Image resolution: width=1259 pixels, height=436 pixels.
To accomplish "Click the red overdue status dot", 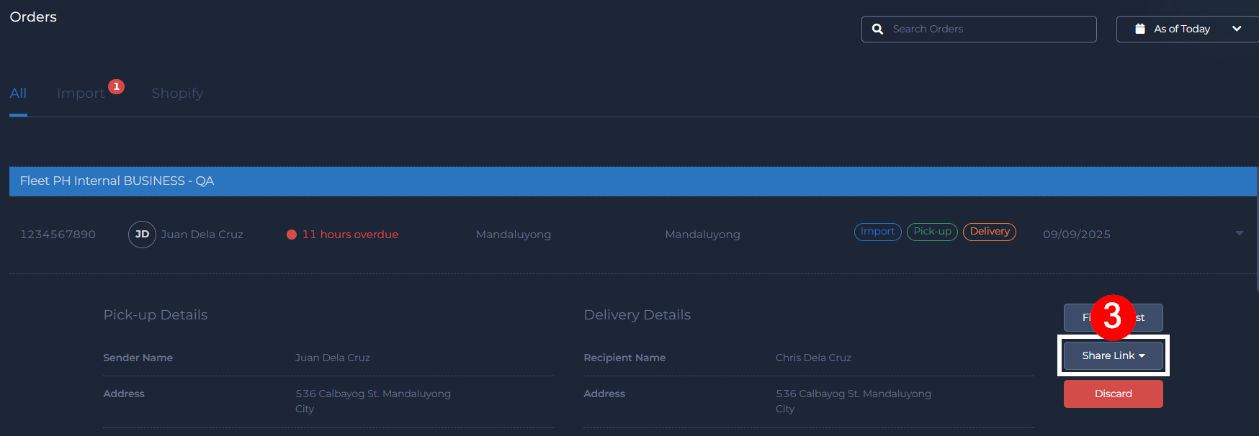I will point(292,235).
